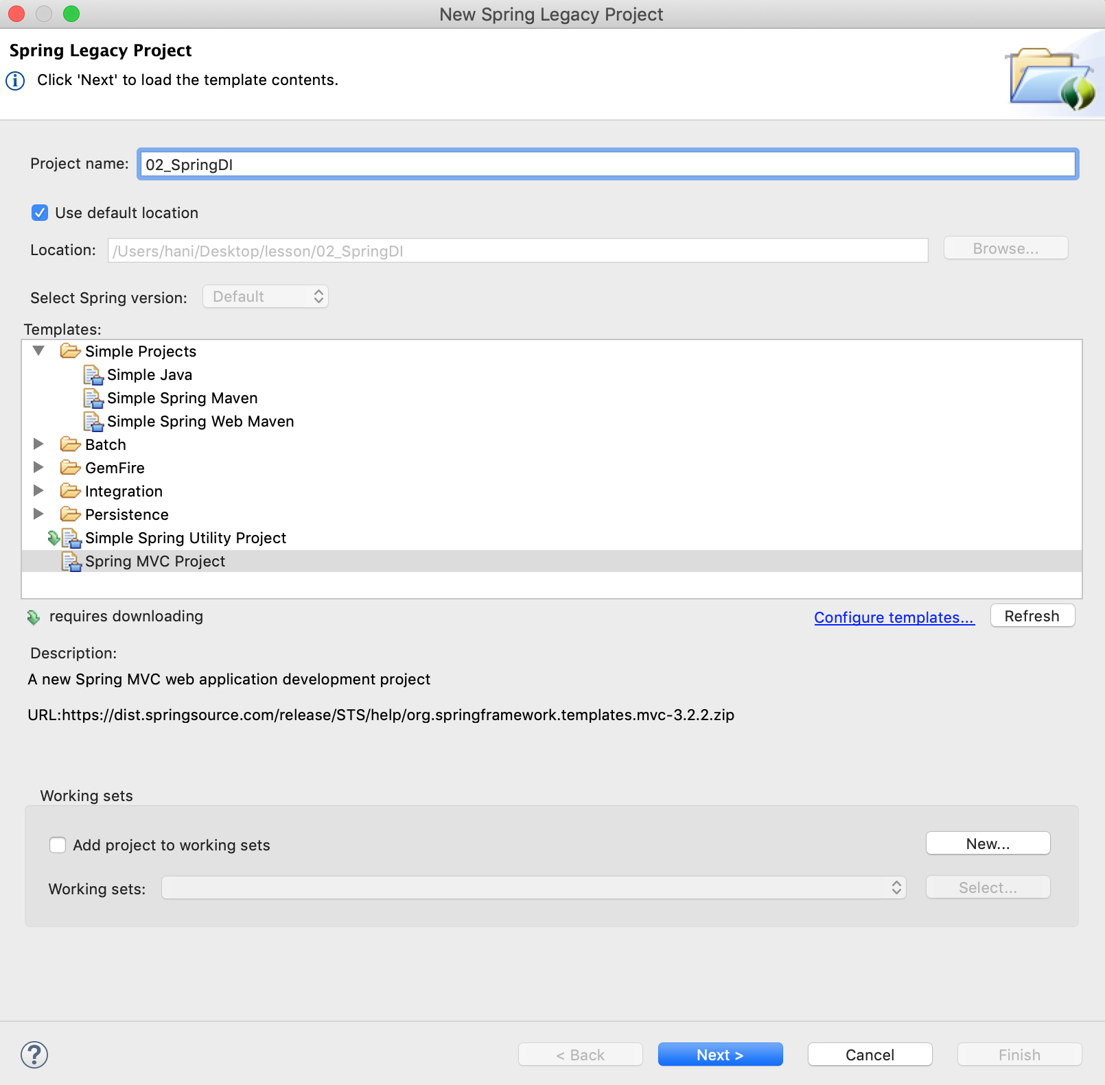Click the Next button

720,1055
